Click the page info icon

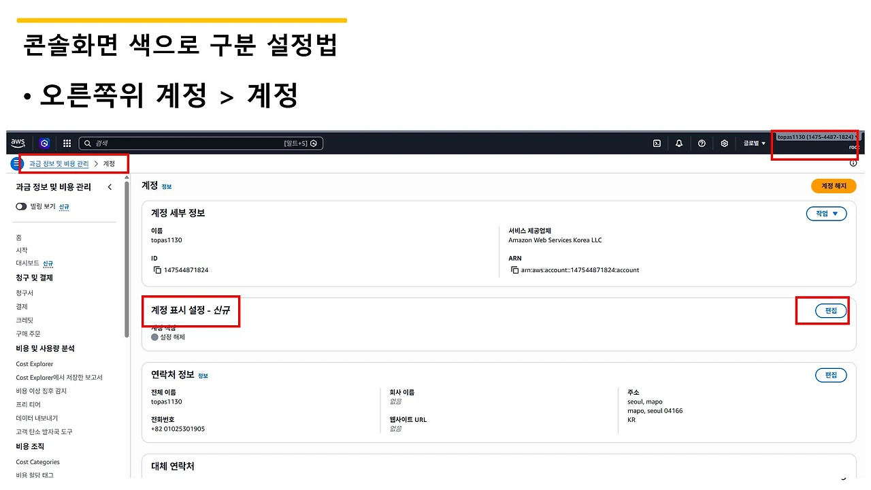(854, 163)
